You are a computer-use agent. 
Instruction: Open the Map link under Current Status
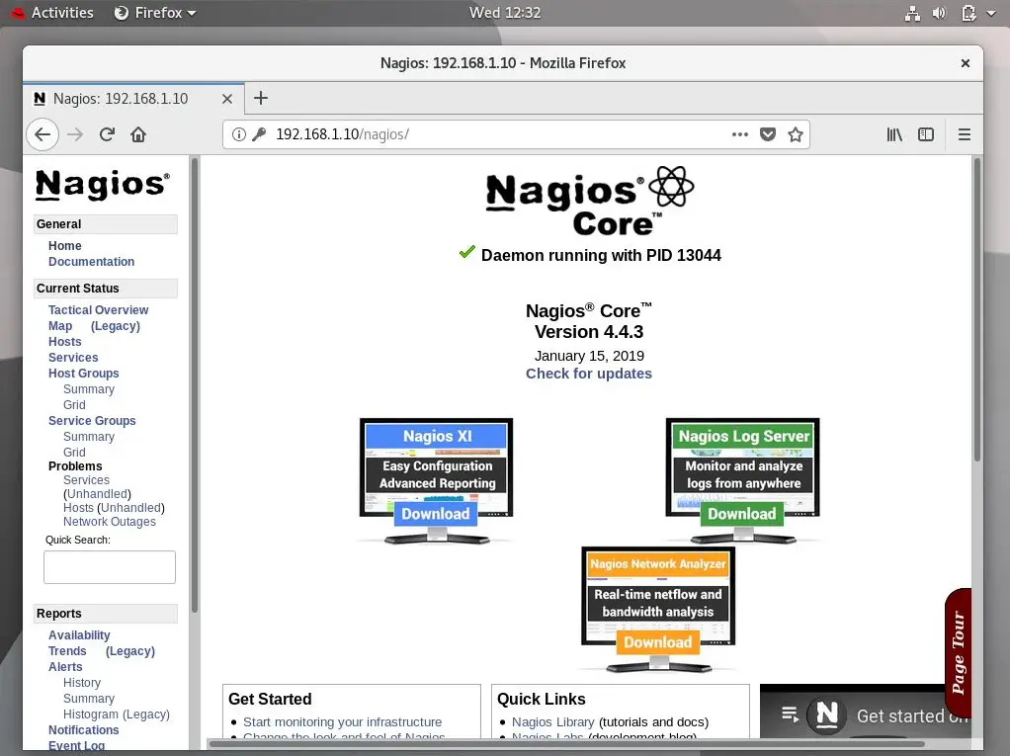[x=60, y=326]
